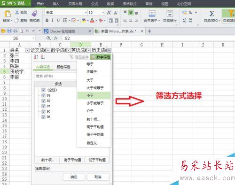Uncheck the value 82 checkbox
235x185 pixels.
point(43,101)
